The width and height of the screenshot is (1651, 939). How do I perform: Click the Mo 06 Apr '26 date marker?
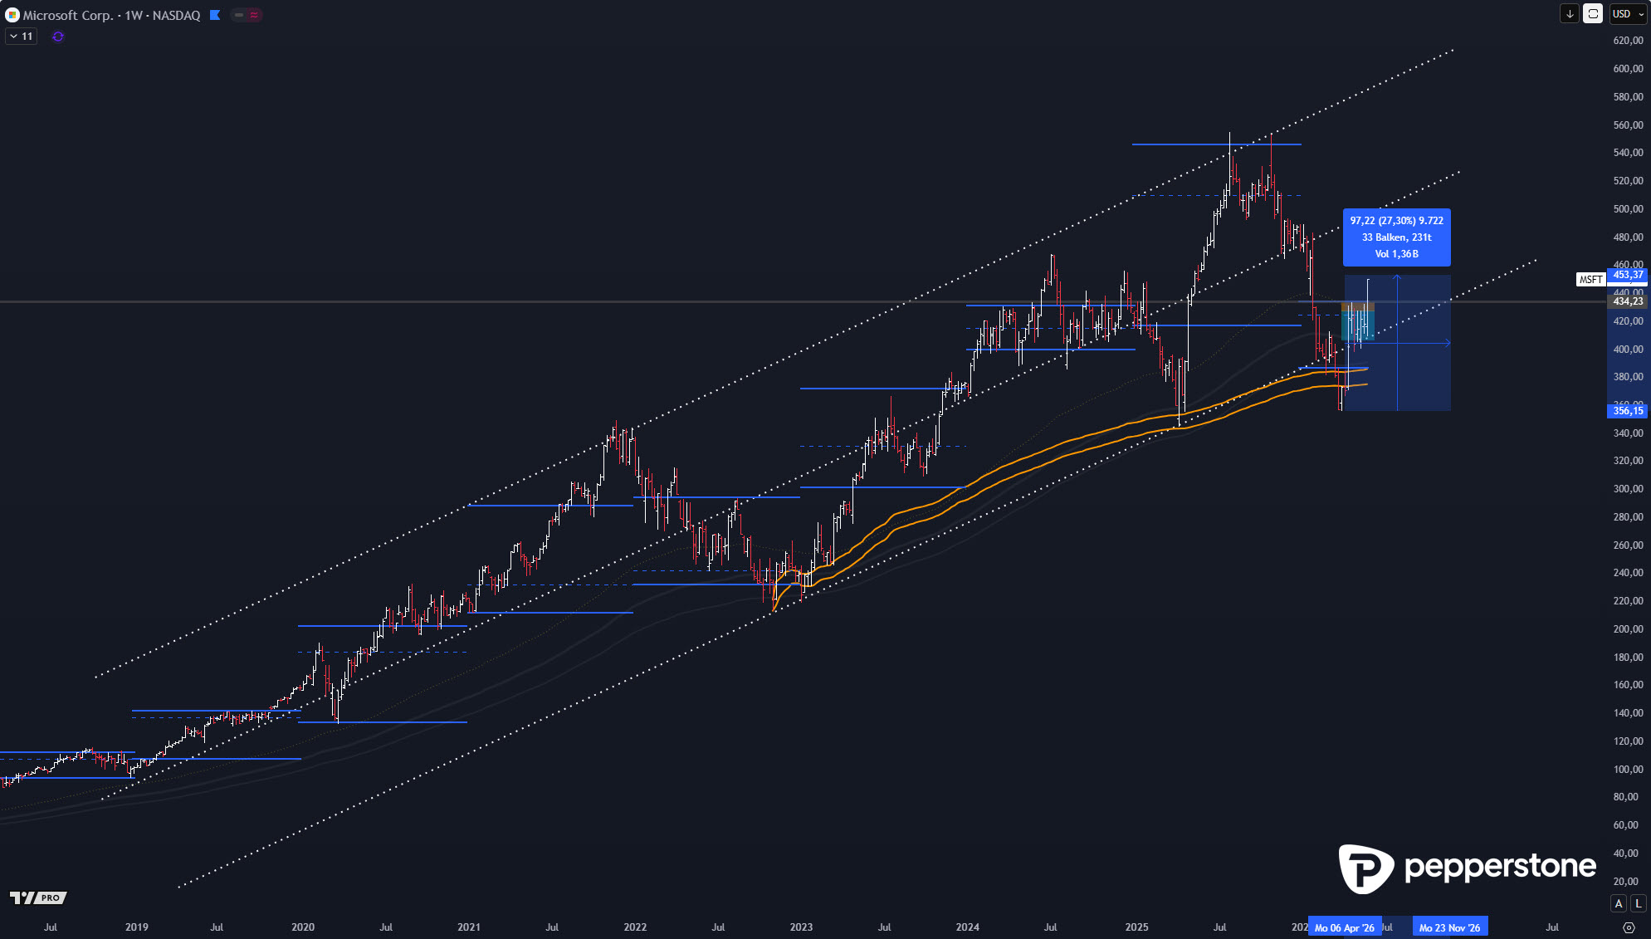[x=1345, y=927]
